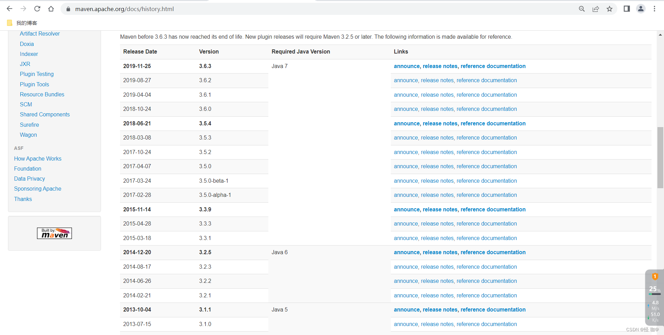664x335 pixels.
Task: Click announce link for version 3.6.3
Action: click(x=407, y=66)
